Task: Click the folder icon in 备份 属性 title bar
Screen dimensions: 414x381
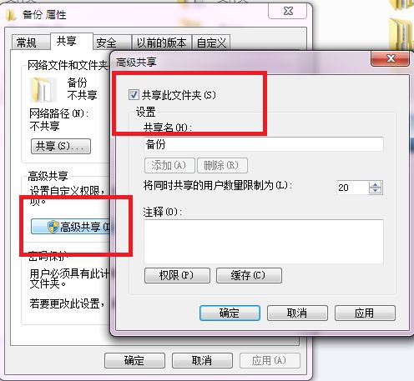Action: click(11, 15)
